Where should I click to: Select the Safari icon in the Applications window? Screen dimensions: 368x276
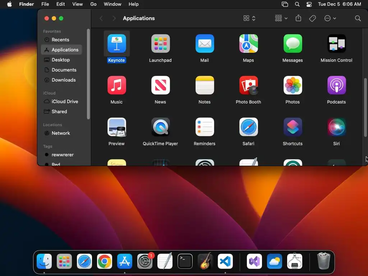point(249,127)
